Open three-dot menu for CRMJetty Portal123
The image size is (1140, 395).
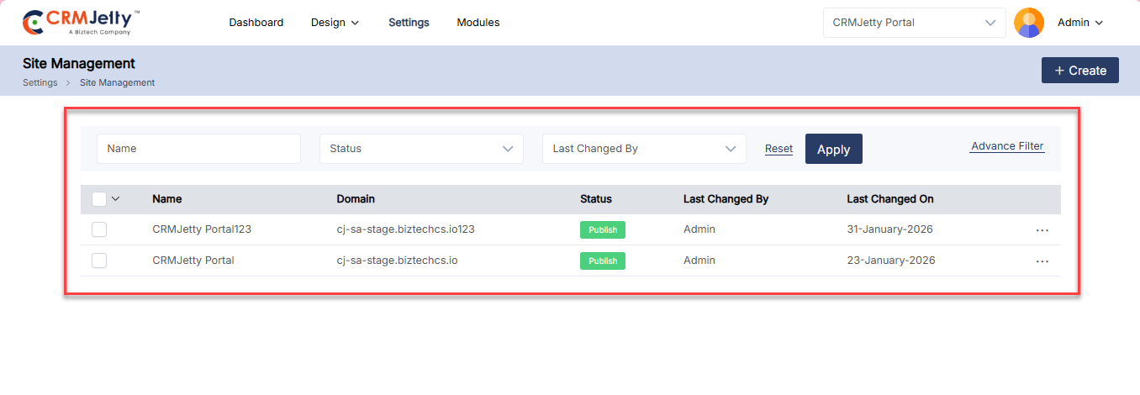click(x=1042, y=230)
